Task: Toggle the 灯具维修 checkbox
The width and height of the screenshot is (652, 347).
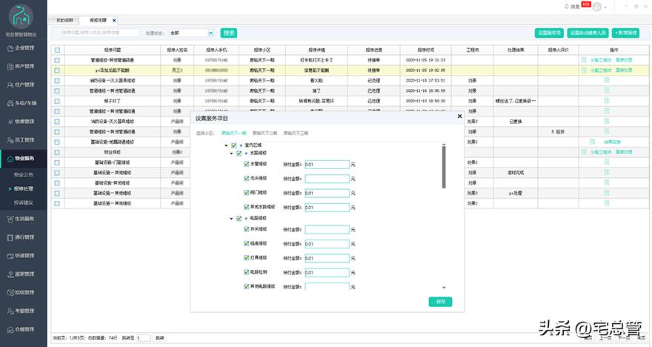Action: point(247,258)
